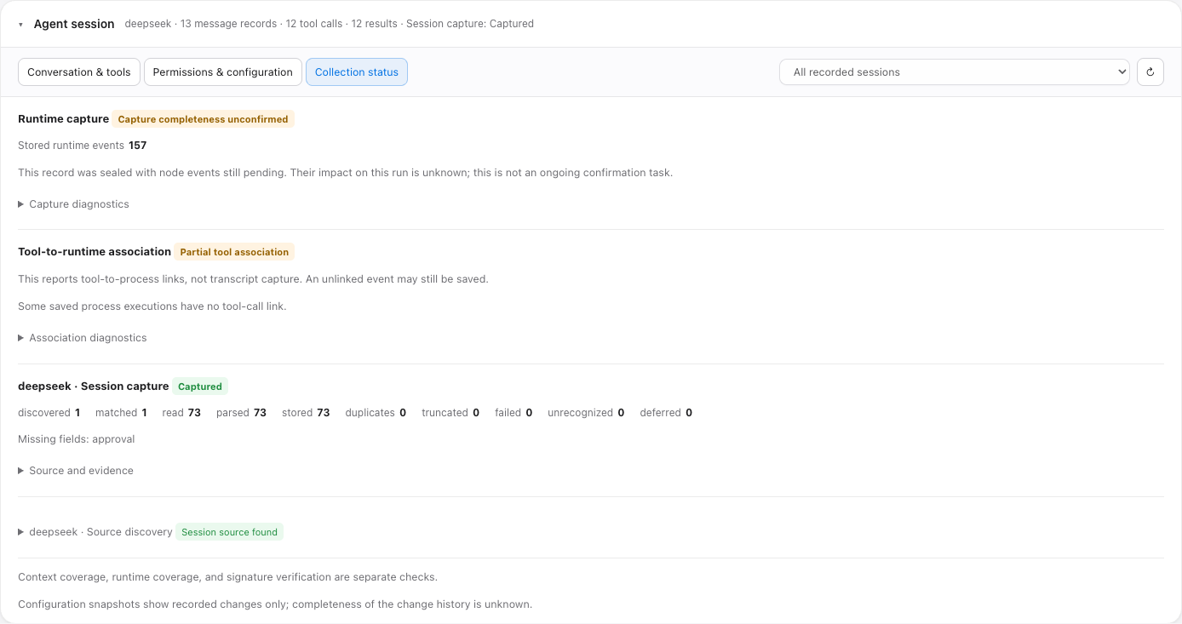Expand Association diagnostics section
The width and height of the screenshot is (1182, 624).
pos(83,338)
